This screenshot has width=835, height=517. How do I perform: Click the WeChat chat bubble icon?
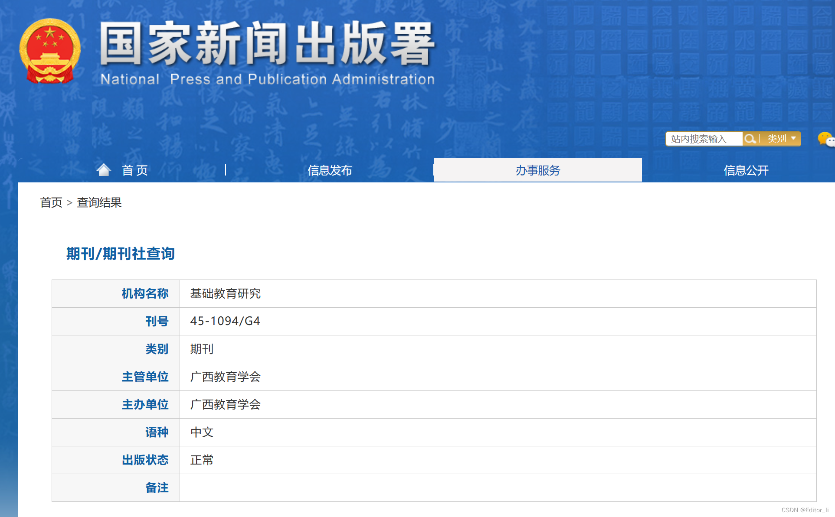click(825, 139)
